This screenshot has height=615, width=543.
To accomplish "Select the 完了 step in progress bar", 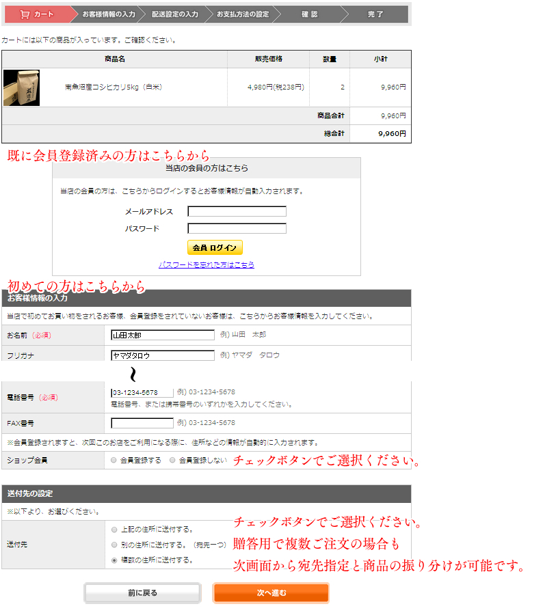I will [x=375, y=14].
